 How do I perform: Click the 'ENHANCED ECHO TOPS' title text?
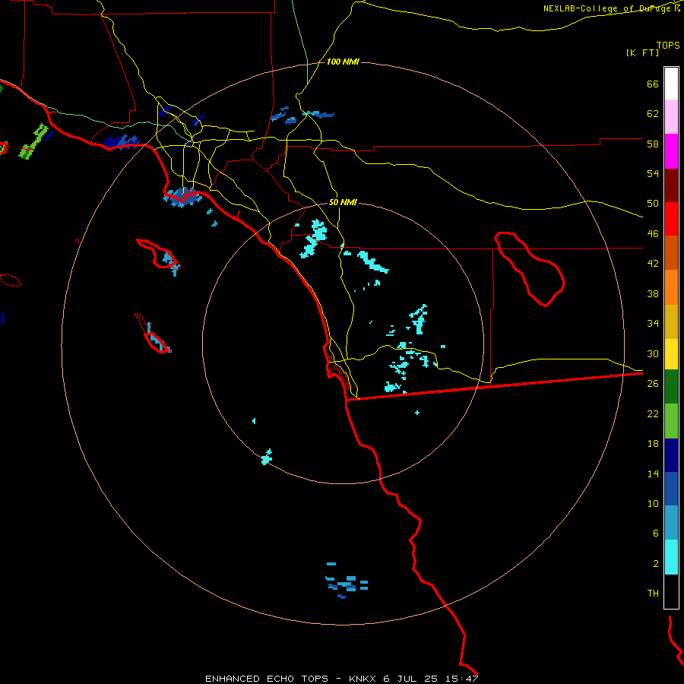267,679
